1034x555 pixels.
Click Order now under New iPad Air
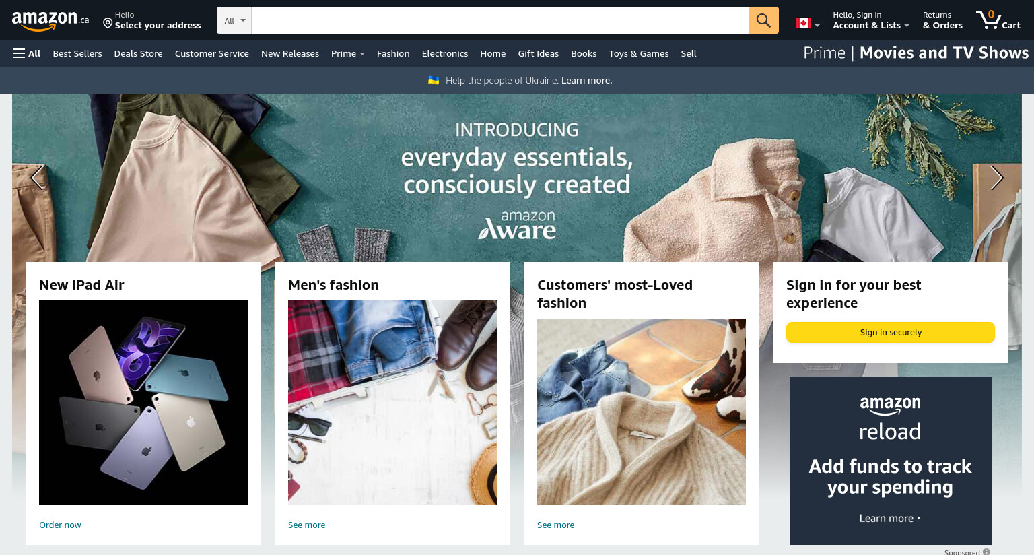tap(60, 525)
